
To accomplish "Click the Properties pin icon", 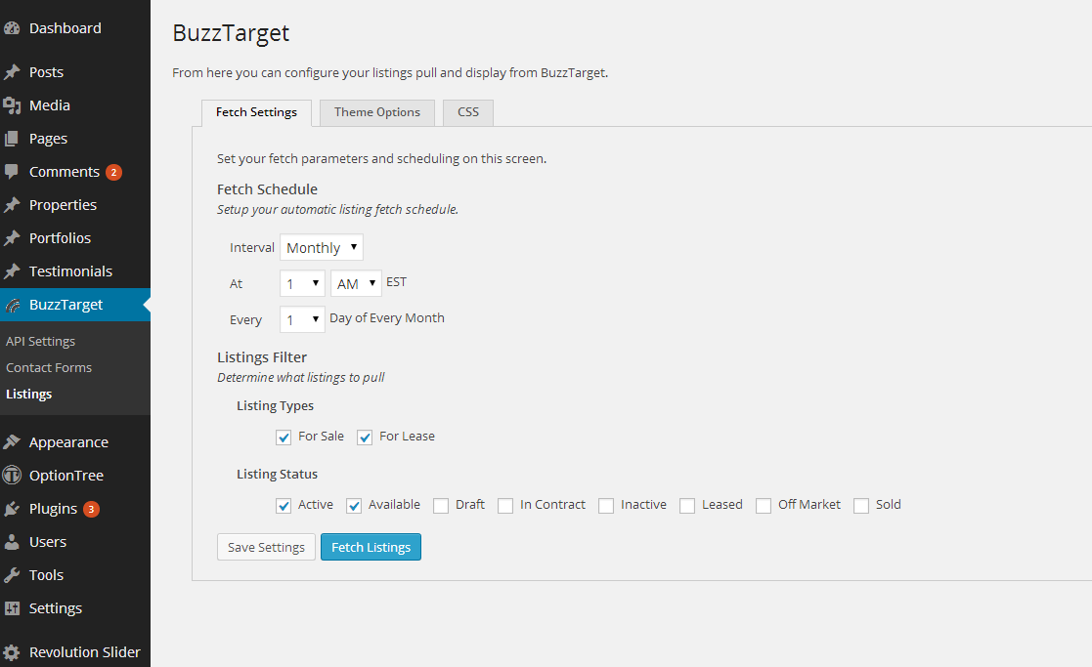I will click(12, 205).
